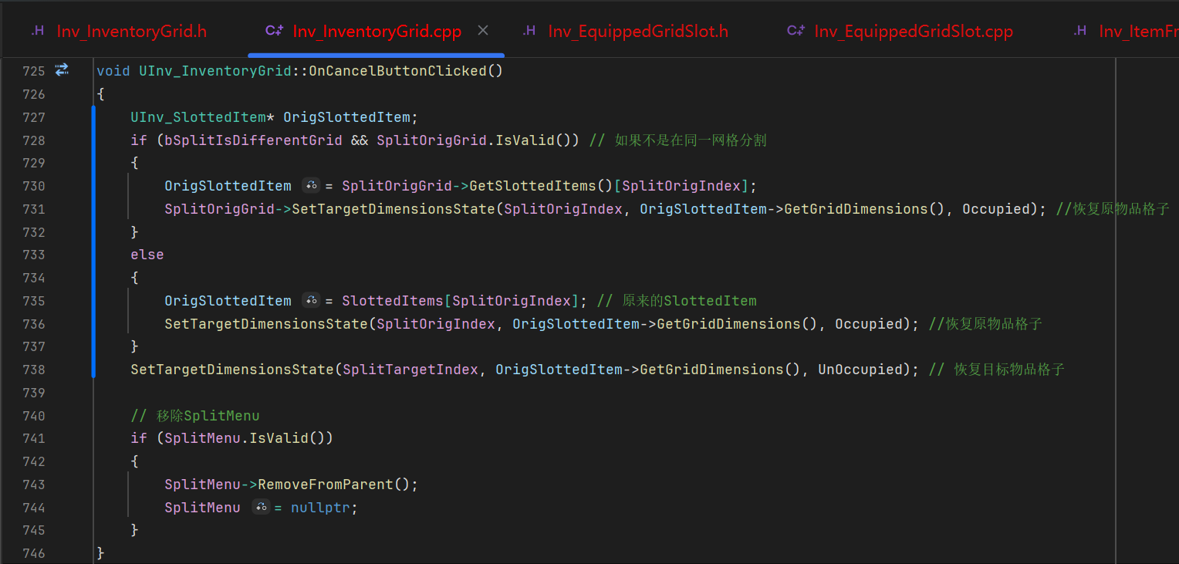
Task: Click the else keyword on line 733
Action: point(147,255)
